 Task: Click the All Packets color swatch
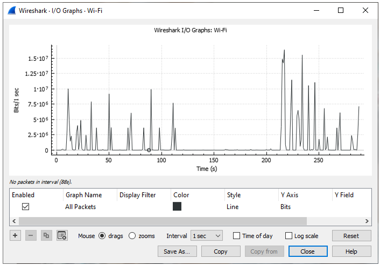pos(177,206)
